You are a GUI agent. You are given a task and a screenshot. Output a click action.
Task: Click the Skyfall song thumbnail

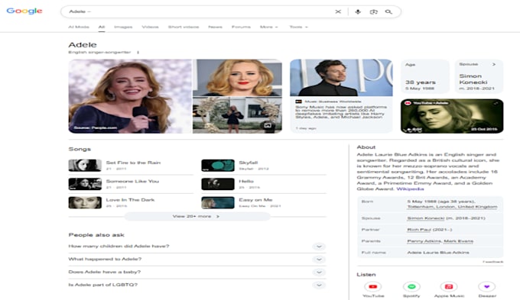coord(218,165)
